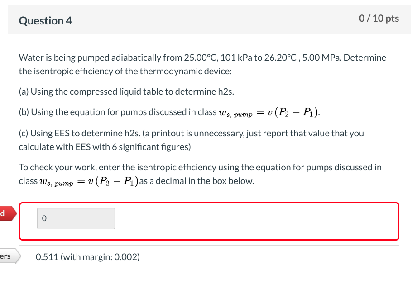The height and width of the screenshot is (285, 417).
Task: Click the correct answers arrow marker
Action: pos(9,256)
